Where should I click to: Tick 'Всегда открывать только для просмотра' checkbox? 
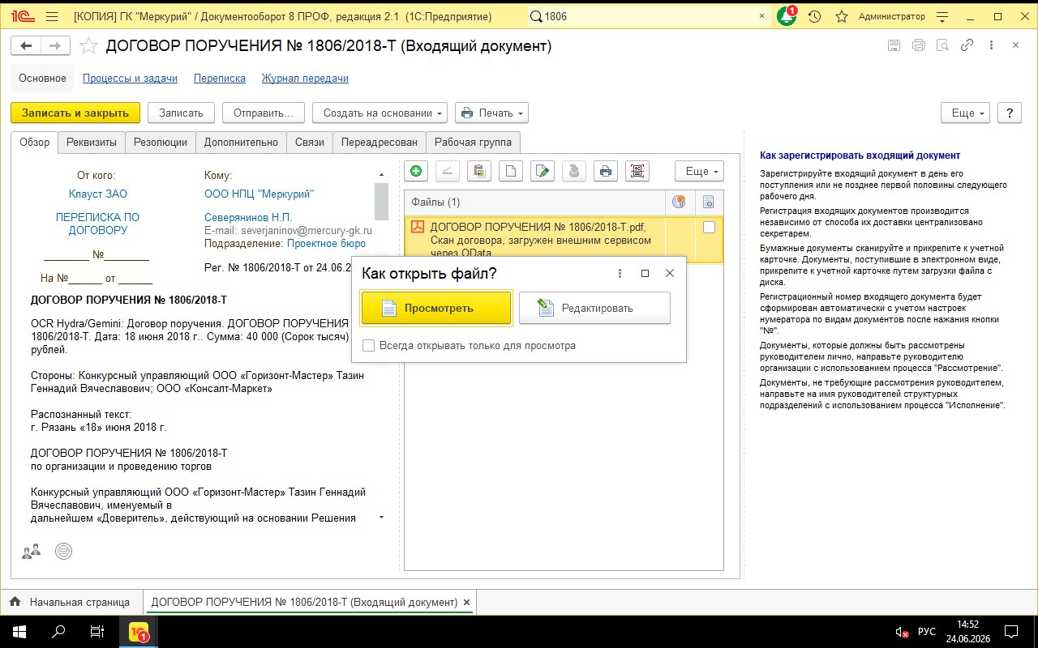tap(369, 346)
